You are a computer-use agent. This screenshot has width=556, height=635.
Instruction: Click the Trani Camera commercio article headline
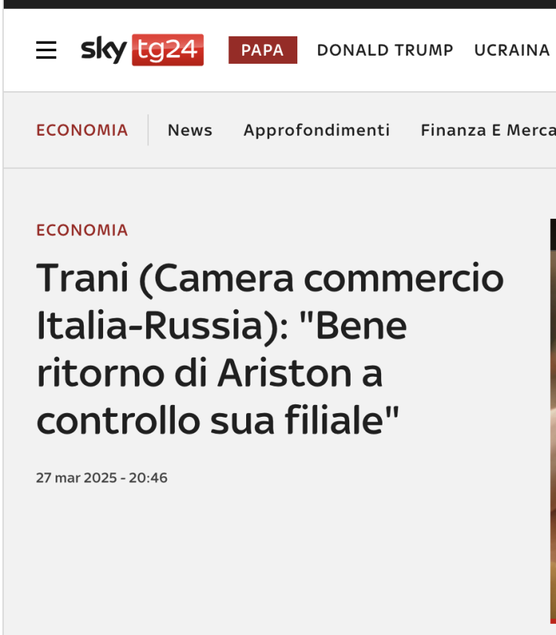click(x=270, y=349)
